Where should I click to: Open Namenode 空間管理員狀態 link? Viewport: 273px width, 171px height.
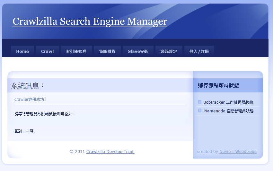229,111
